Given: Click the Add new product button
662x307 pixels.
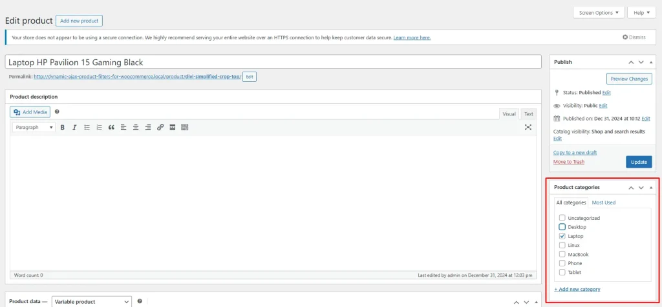Looking at the screenshot, I should point(79,21).
